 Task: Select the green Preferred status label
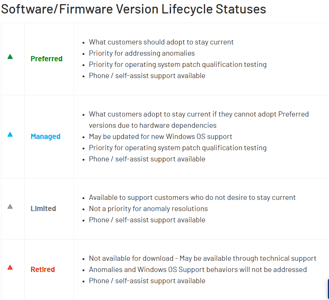click(46, 59)
